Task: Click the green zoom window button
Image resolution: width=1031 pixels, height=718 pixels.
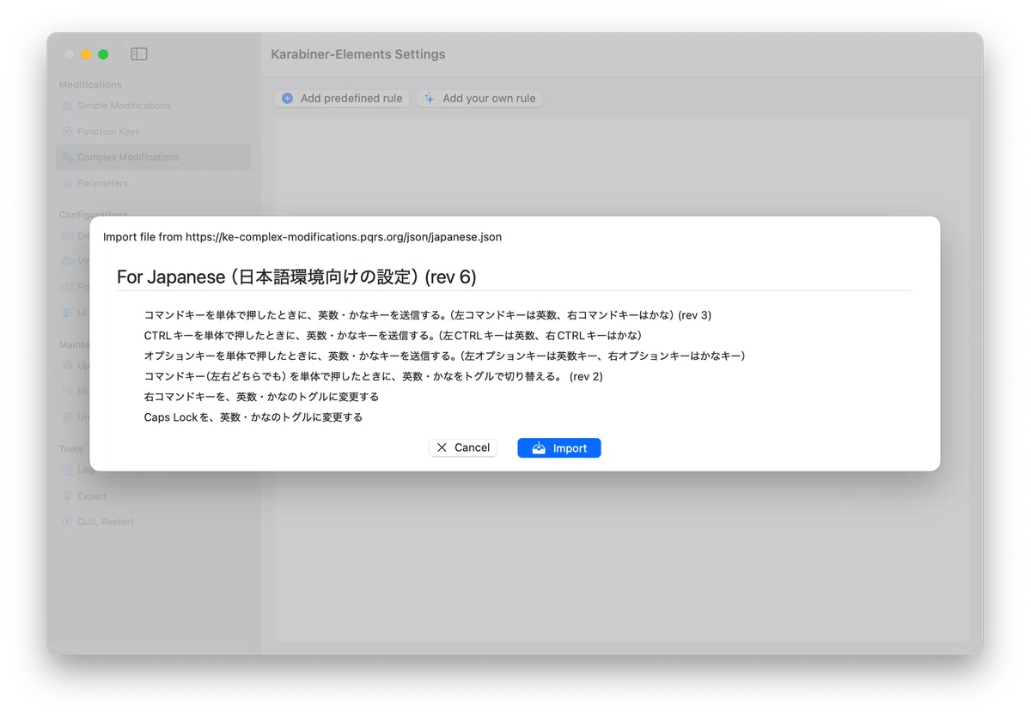Action: click(103, 54)
